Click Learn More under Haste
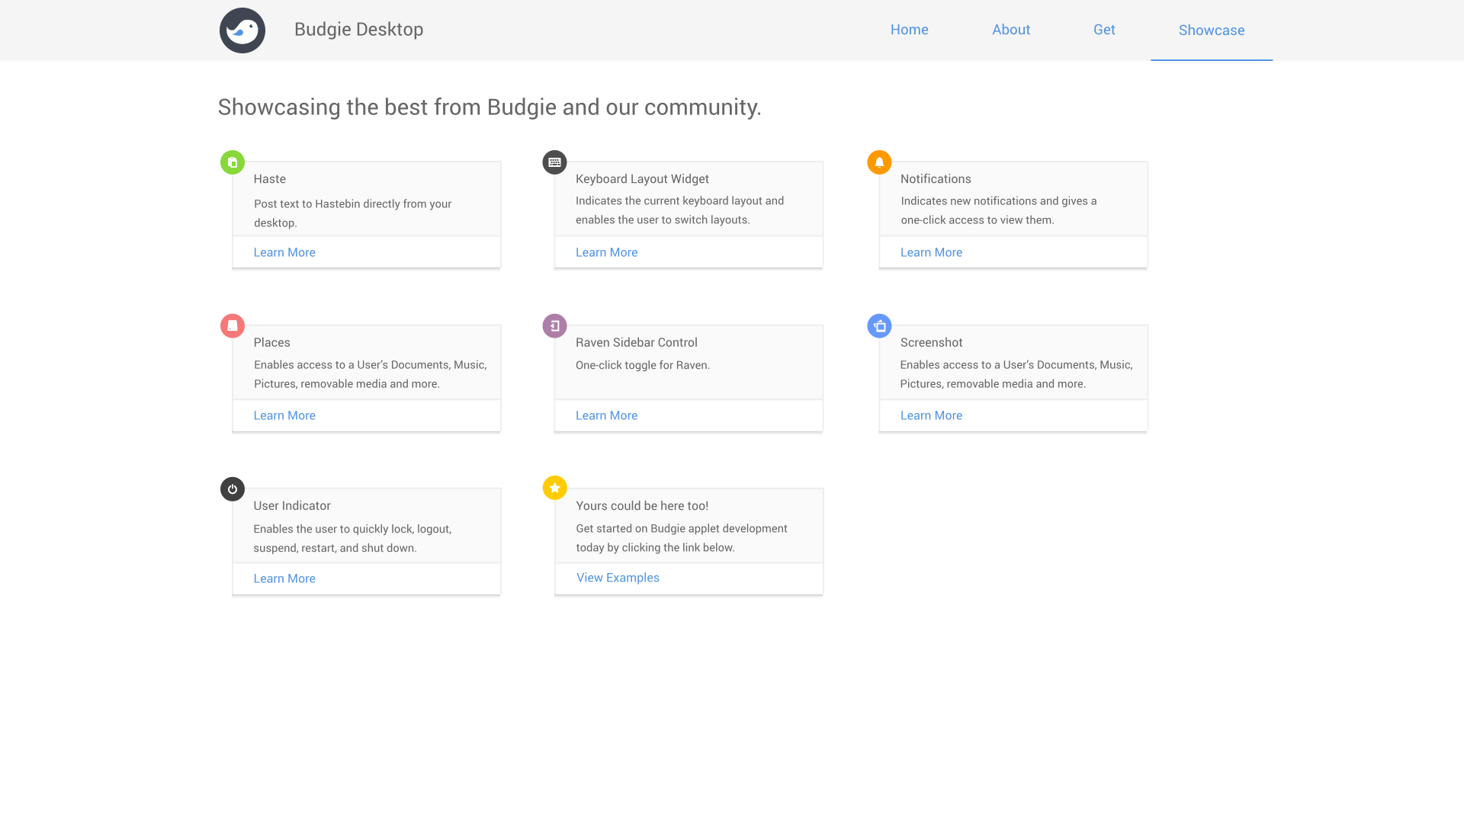 pos(284,252)
